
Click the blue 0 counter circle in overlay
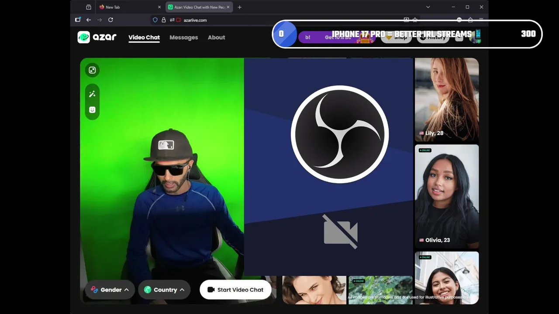point(285,34)
